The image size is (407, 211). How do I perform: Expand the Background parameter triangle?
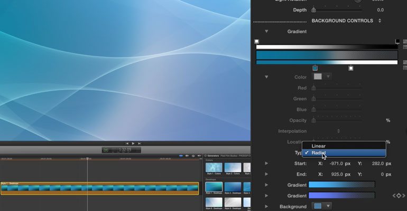click(x=266, y=207)
